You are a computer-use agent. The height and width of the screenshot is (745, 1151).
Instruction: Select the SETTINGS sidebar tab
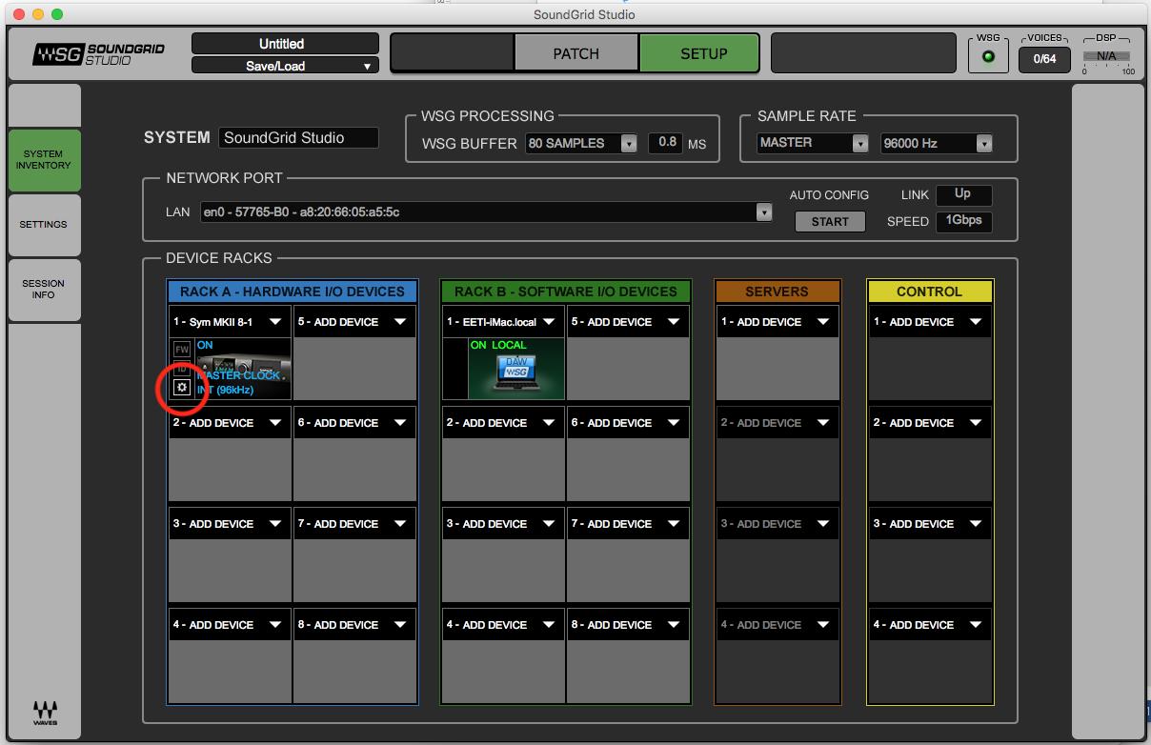[44, 225]
